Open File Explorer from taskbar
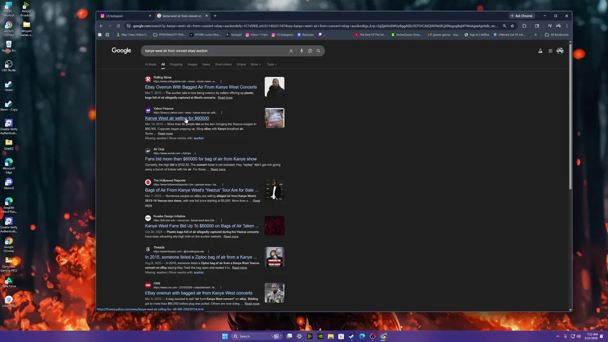 tap(331, 336)
